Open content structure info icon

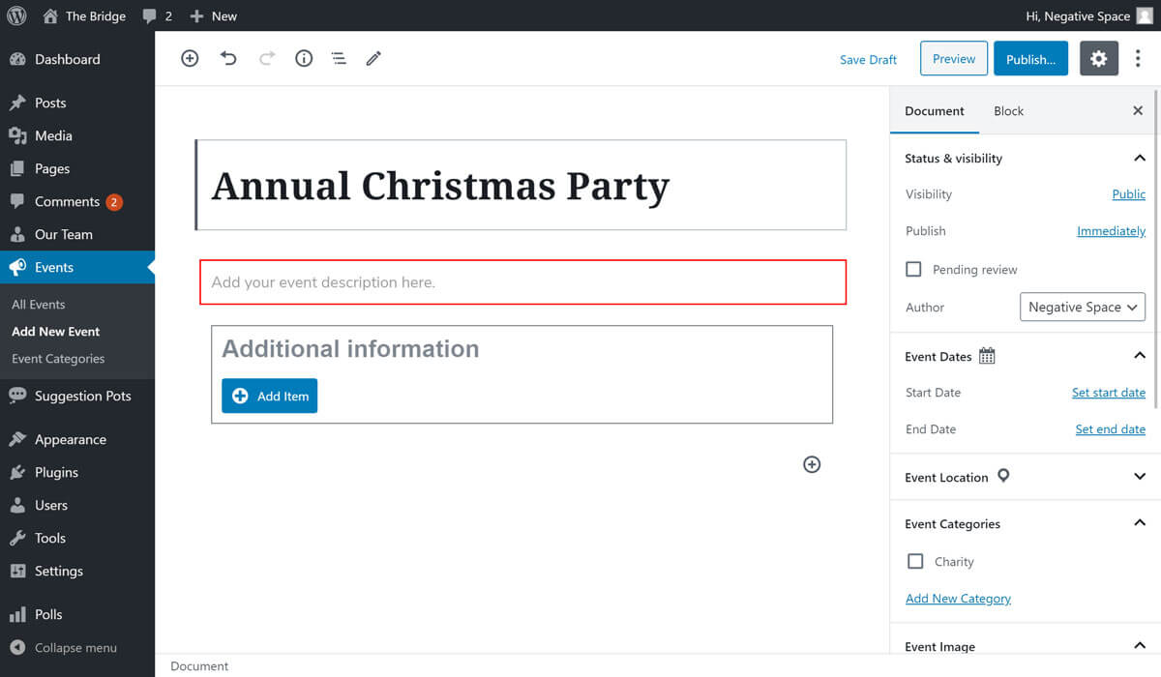pyautogui.click(x=304, y=59)
